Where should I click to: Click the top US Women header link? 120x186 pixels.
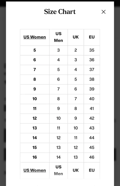[35, 37]
